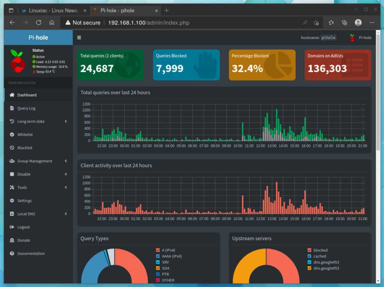Image resolution: width=384 pixels, height=287 pixels.
Task: Click the "Upstream servers" panel heading
Action: [252, 239]
